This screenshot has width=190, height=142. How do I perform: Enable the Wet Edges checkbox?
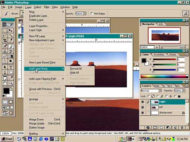coord(92,14)
